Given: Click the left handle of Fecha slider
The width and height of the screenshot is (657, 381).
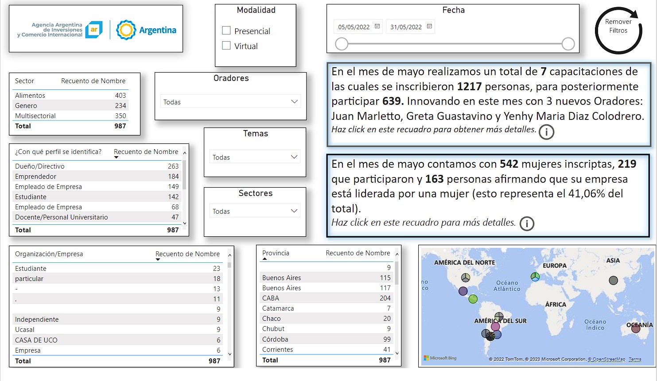Looking at the screenshot, I should (342, 44).
